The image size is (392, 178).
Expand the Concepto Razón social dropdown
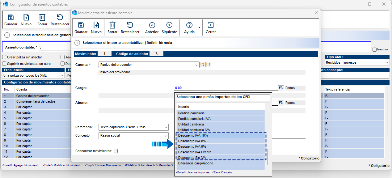[166, 135]
